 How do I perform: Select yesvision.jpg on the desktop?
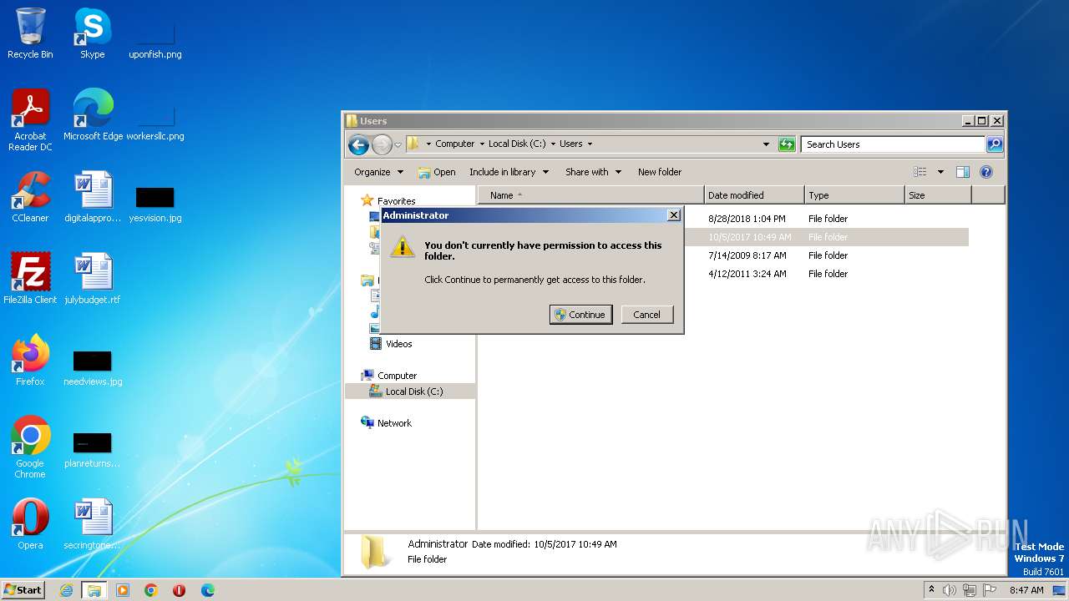pyautogui.click(x=155, y=205)
